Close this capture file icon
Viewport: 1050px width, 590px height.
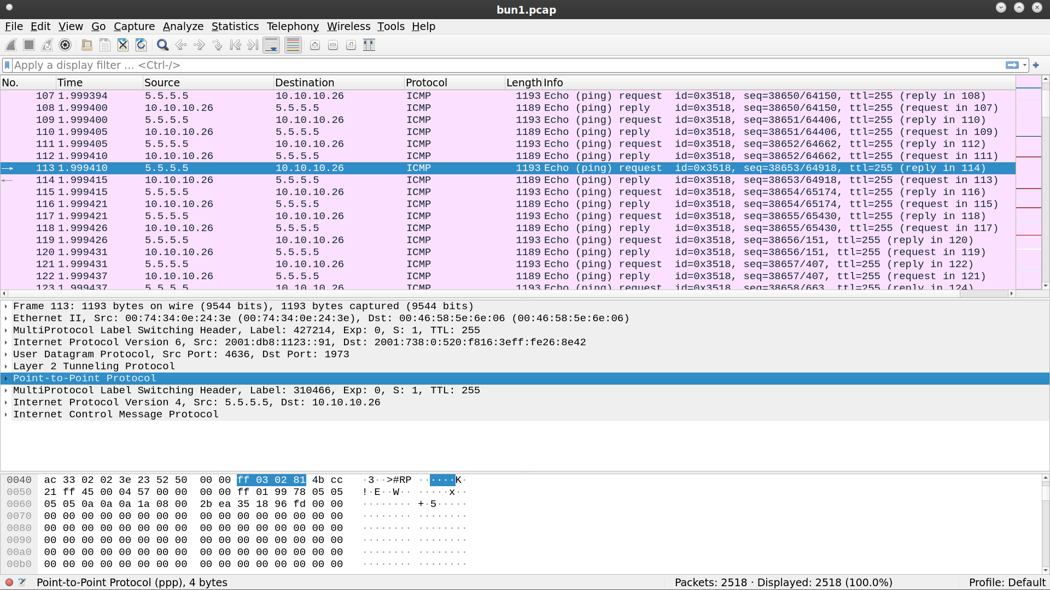(123, 45)
